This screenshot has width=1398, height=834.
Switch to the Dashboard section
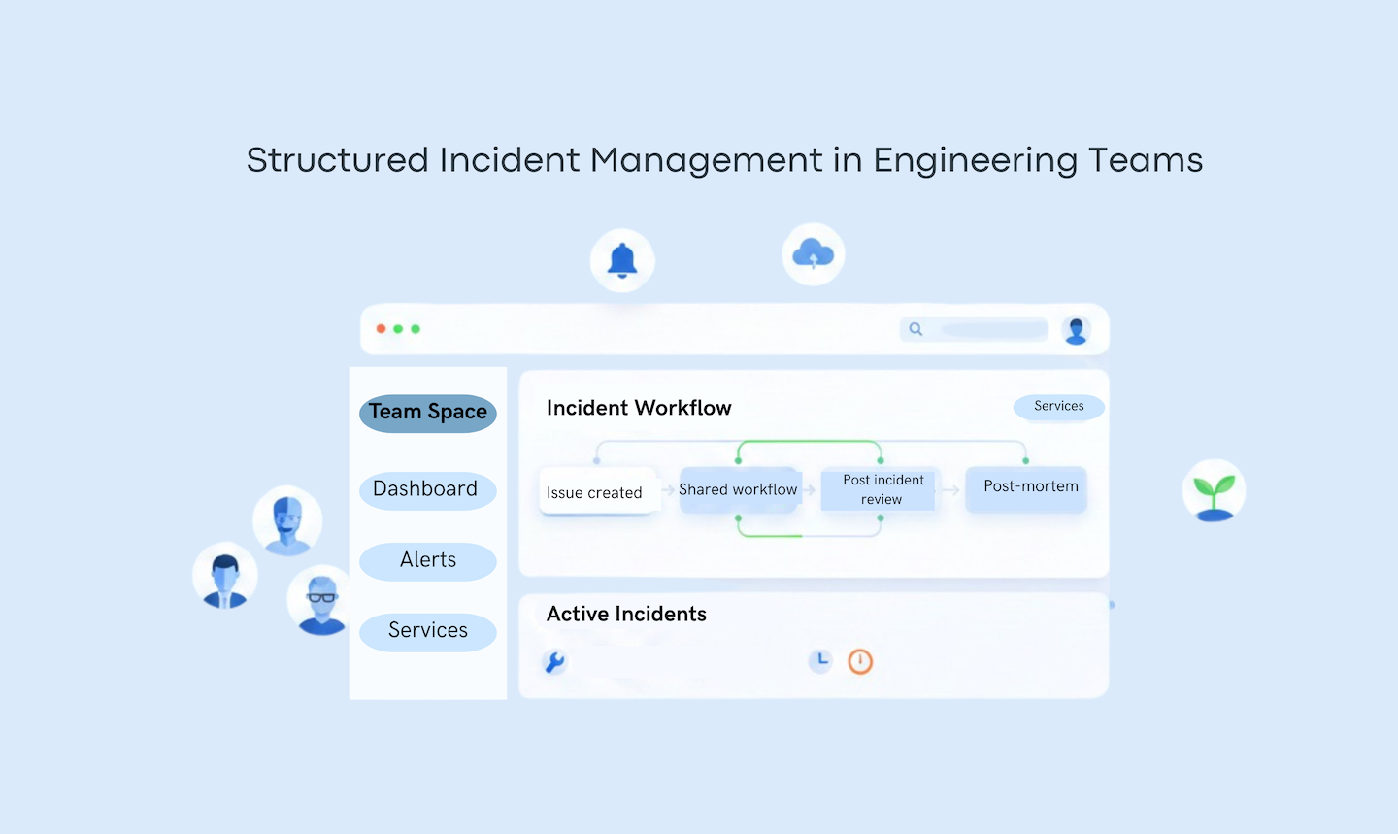click(x=427, y=489)
